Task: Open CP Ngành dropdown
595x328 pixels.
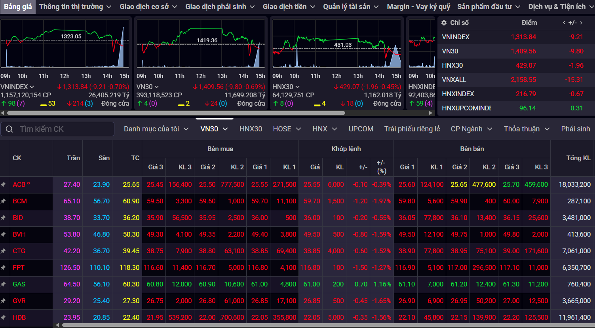Action: click(471, 129)
